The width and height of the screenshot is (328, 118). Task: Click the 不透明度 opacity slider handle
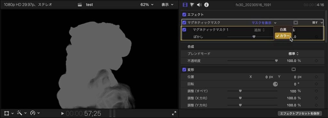[276, 61]
